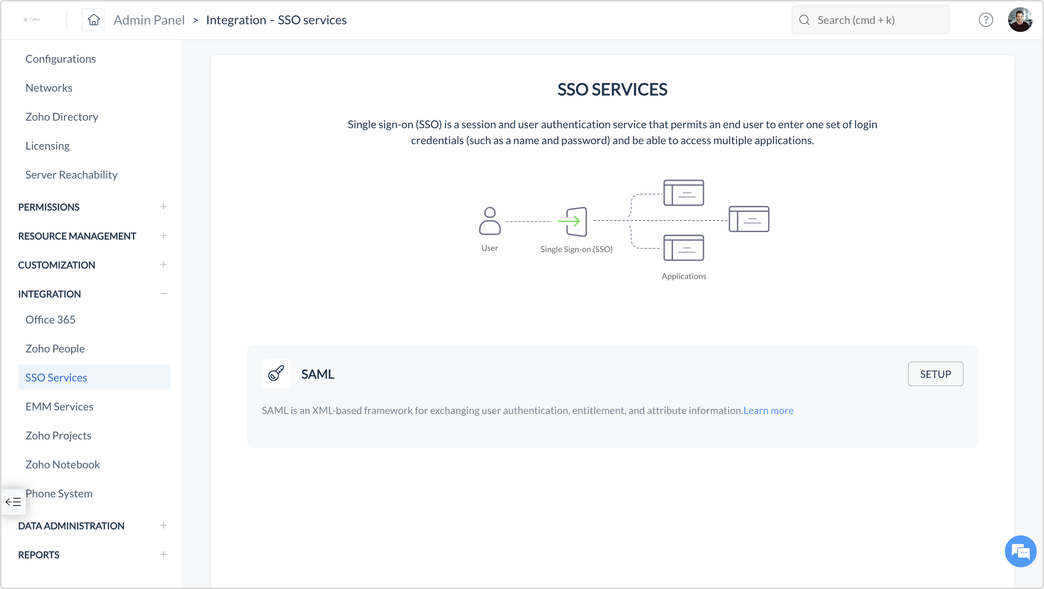Click the home icon in header

click(x=94, y=20)
